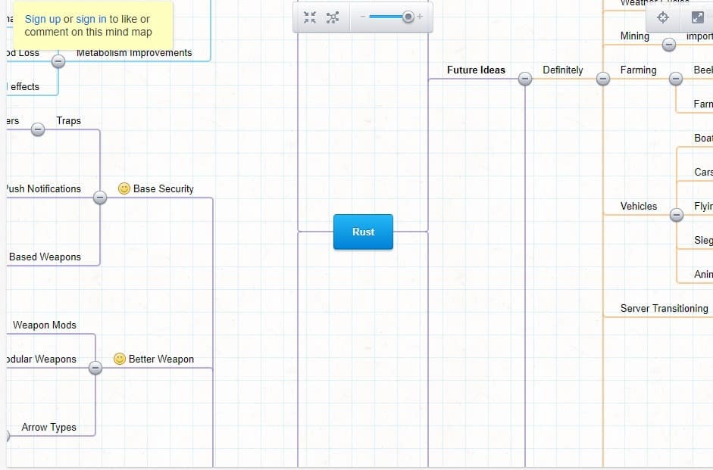This screenshot has height=470, width=713.
Task: Click the zoom out minus icon
Action: click(362, 17)
